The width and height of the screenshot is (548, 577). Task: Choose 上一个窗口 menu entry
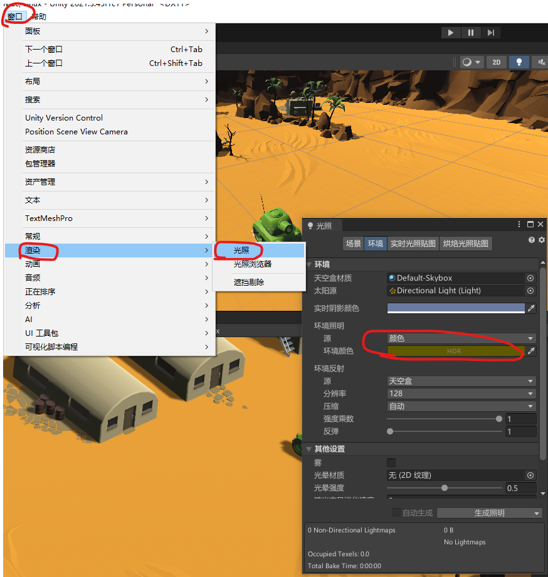[x=110, y=63]
